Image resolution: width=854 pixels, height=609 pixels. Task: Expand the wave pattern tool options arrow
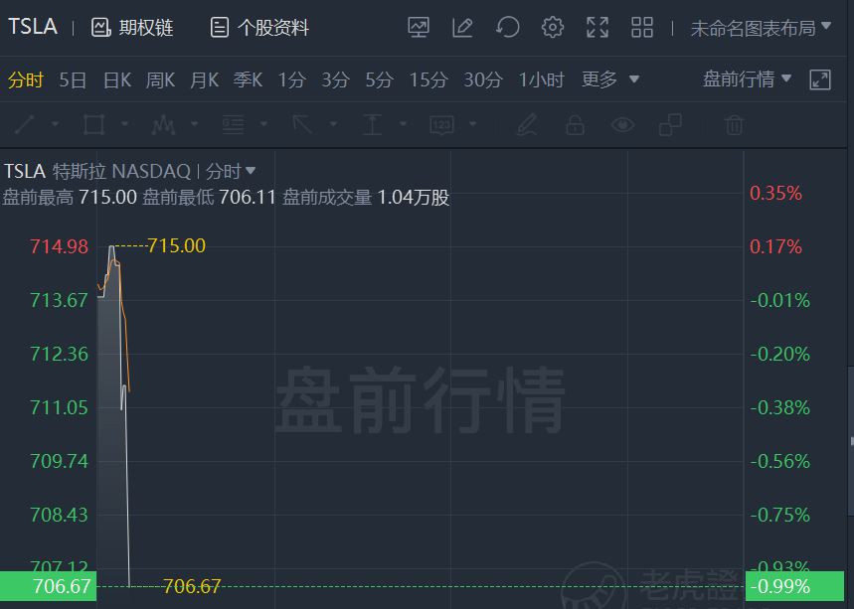pyautogui.click(x=195, y=124)
